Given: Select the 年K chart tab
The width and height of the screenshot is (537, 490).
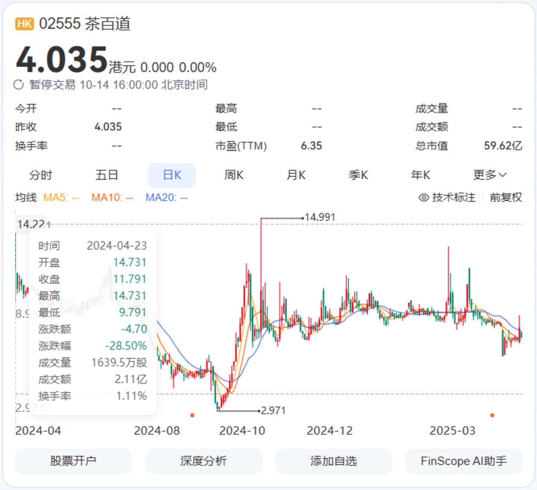Looking at the screenshot, I should point(421,175).
